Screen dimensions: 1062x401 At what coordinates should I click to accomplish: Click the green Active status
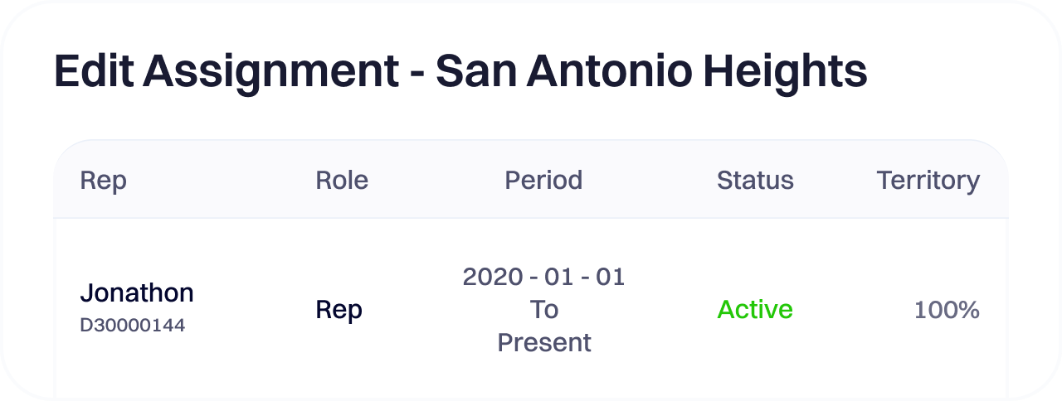click(755, 310)
